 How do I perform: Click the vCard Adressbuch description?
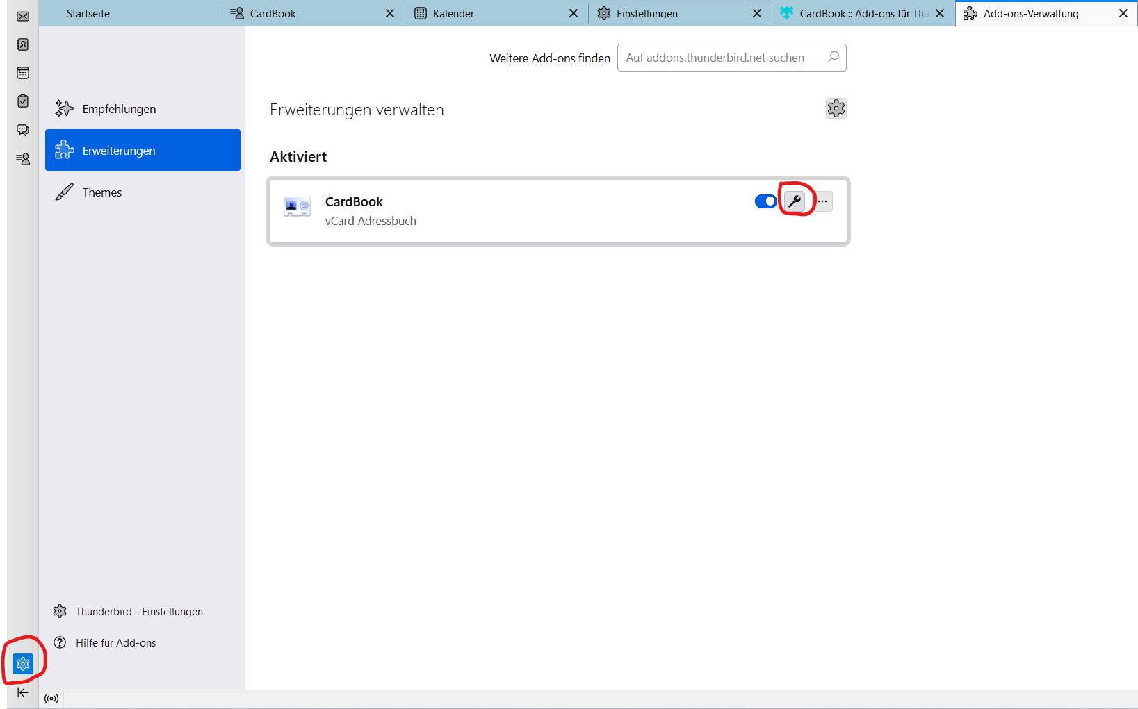click(371, 221)
